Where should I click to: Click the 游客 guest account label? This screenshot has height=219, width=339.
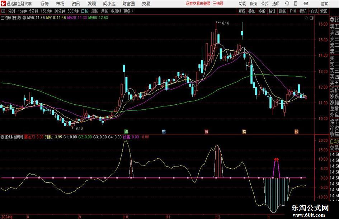[x=324, y=4]
